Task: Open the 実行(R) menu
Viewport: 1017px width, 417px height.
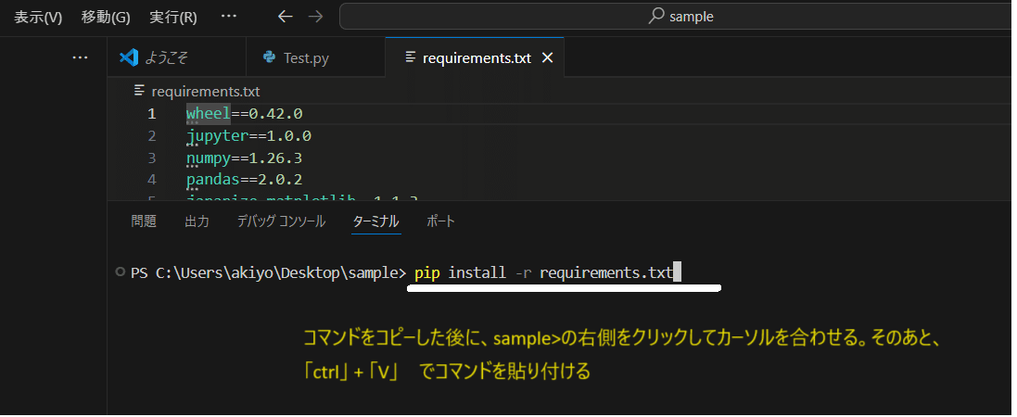Action: [x=173, y=17]
